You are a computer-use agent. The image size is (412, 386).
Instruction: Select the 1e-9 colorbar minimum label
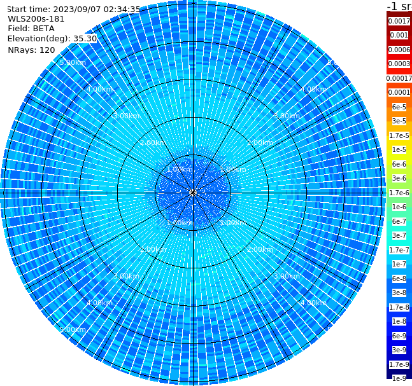coord(399,378)
